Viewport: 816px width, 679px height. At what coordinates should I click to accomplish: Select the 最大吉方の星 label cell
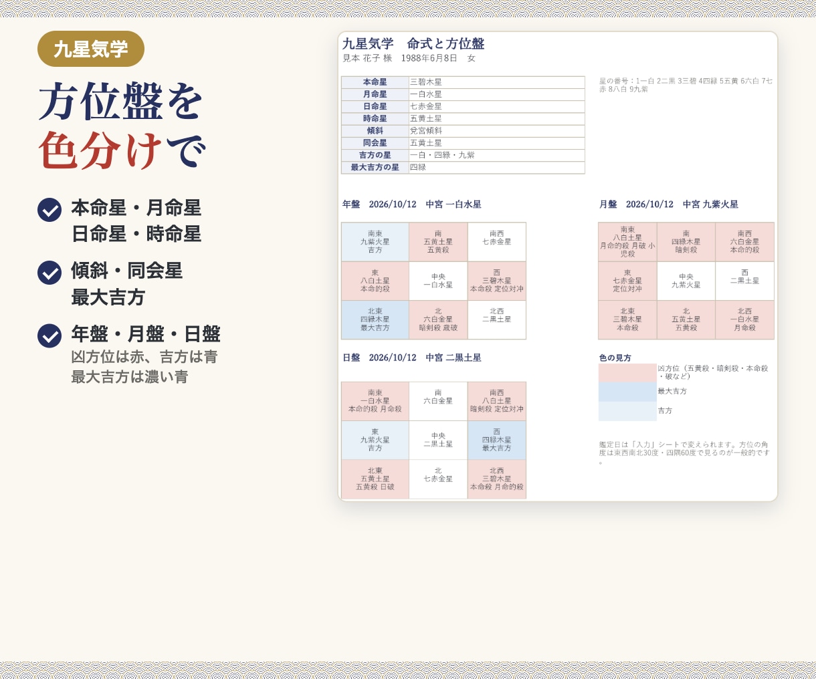pyautogui.click(x=375, y=167)
